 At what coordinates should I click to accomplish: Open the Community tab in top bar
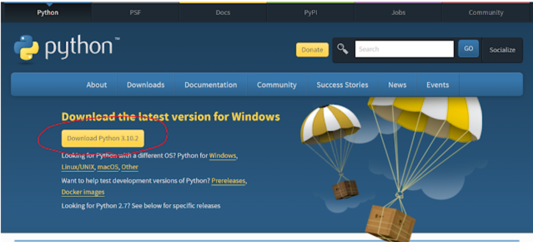(x=486, y=12)
